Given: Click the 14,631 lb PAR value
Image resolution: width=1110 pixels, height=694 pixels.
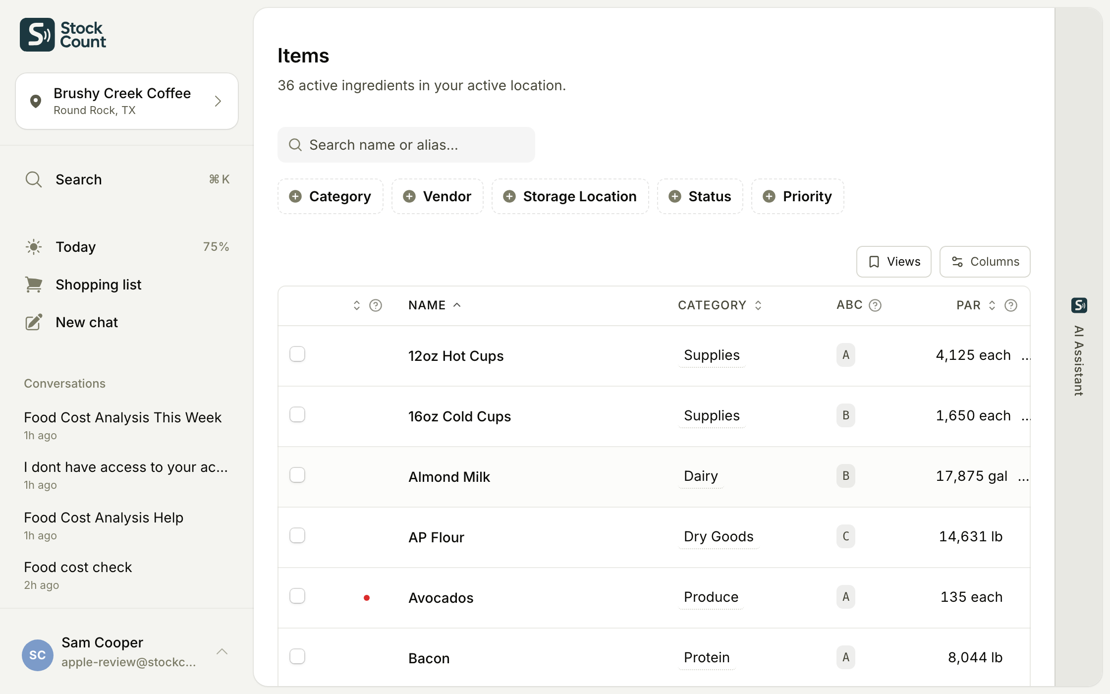Looking at the screenshot, I should (x=971, y=536).
